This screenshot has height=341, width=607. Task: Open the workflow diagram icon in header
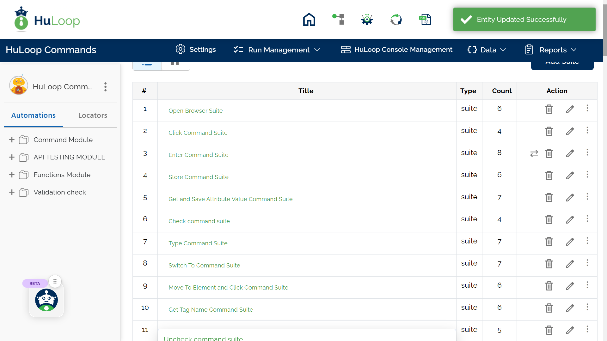pyautogui.click(x=338, y=19)
